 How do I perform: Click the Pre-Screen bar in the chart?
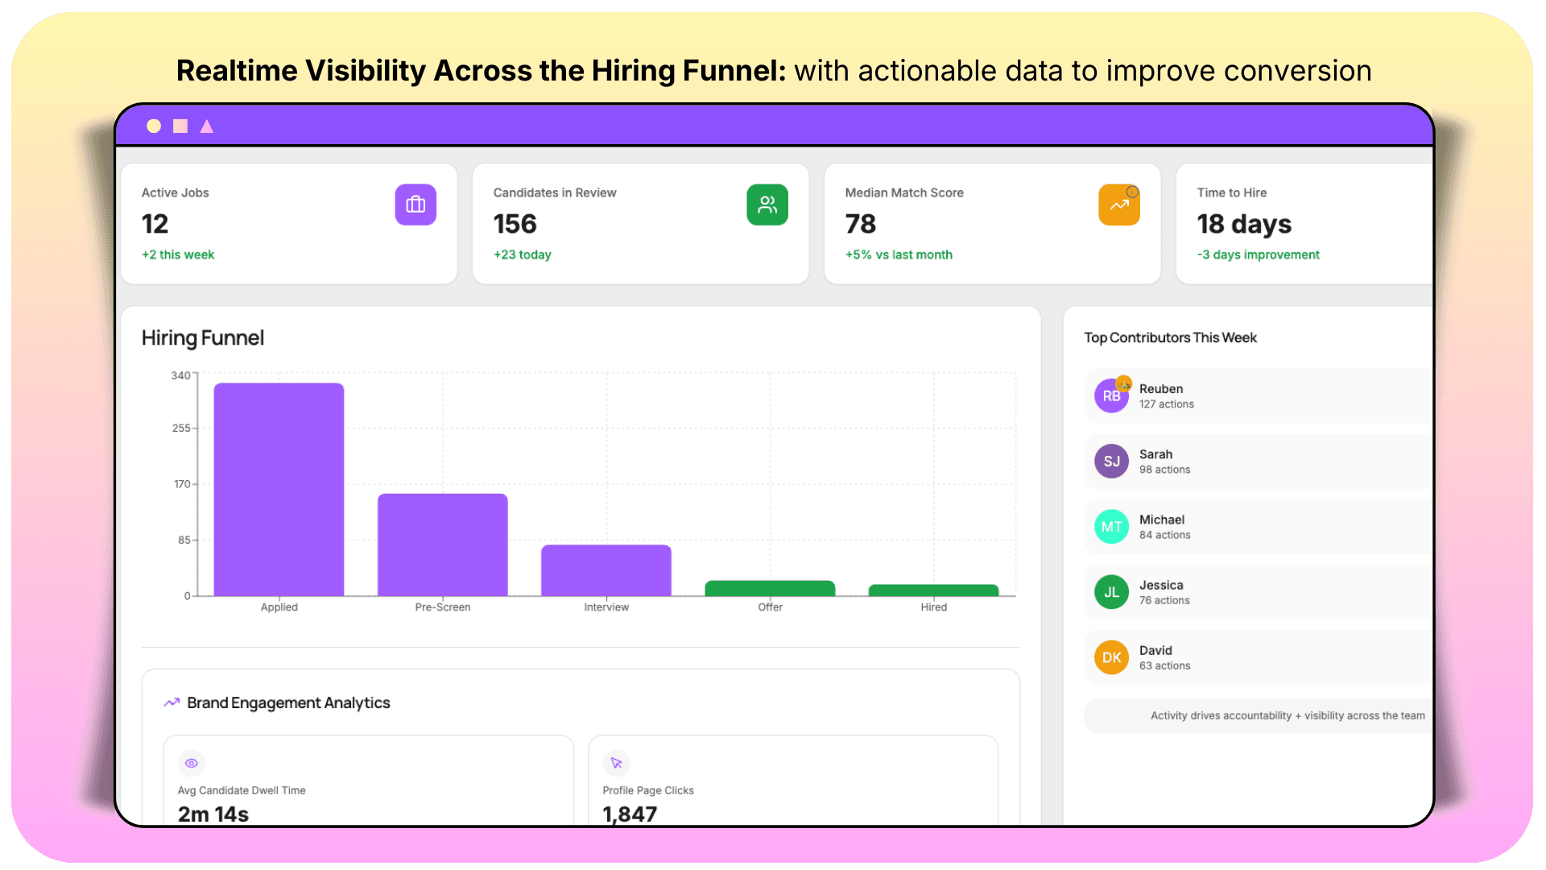point(442,545)
